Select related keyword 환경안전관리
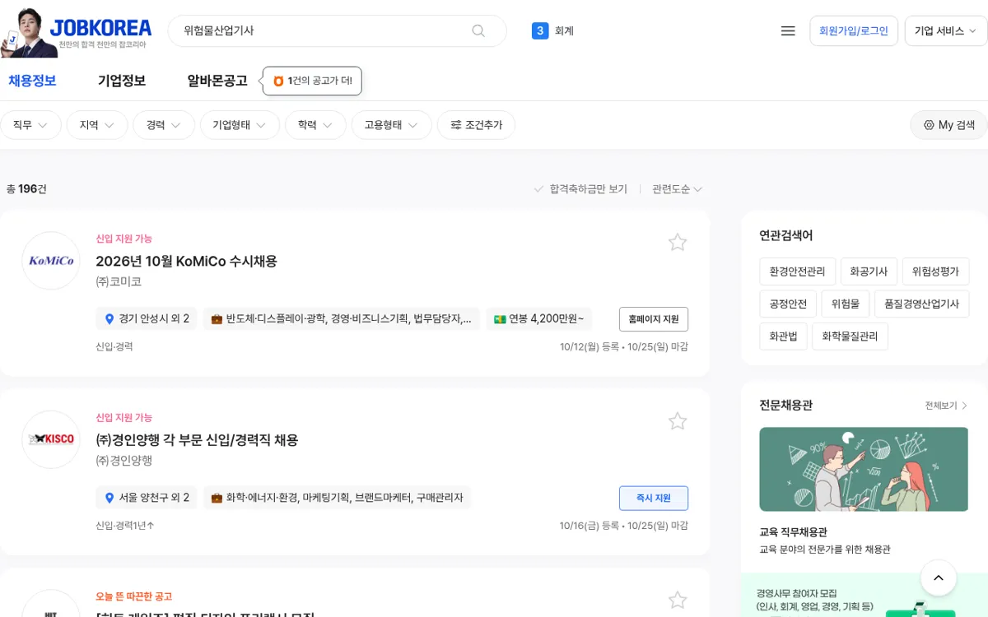This screenshot has width=988, height=617. pyautogui.click(x=798, y=271)
